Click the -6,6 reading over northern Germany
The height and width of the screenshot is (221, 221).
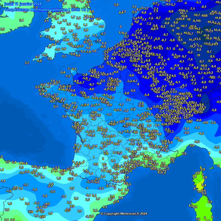click(x=170, y=12)
